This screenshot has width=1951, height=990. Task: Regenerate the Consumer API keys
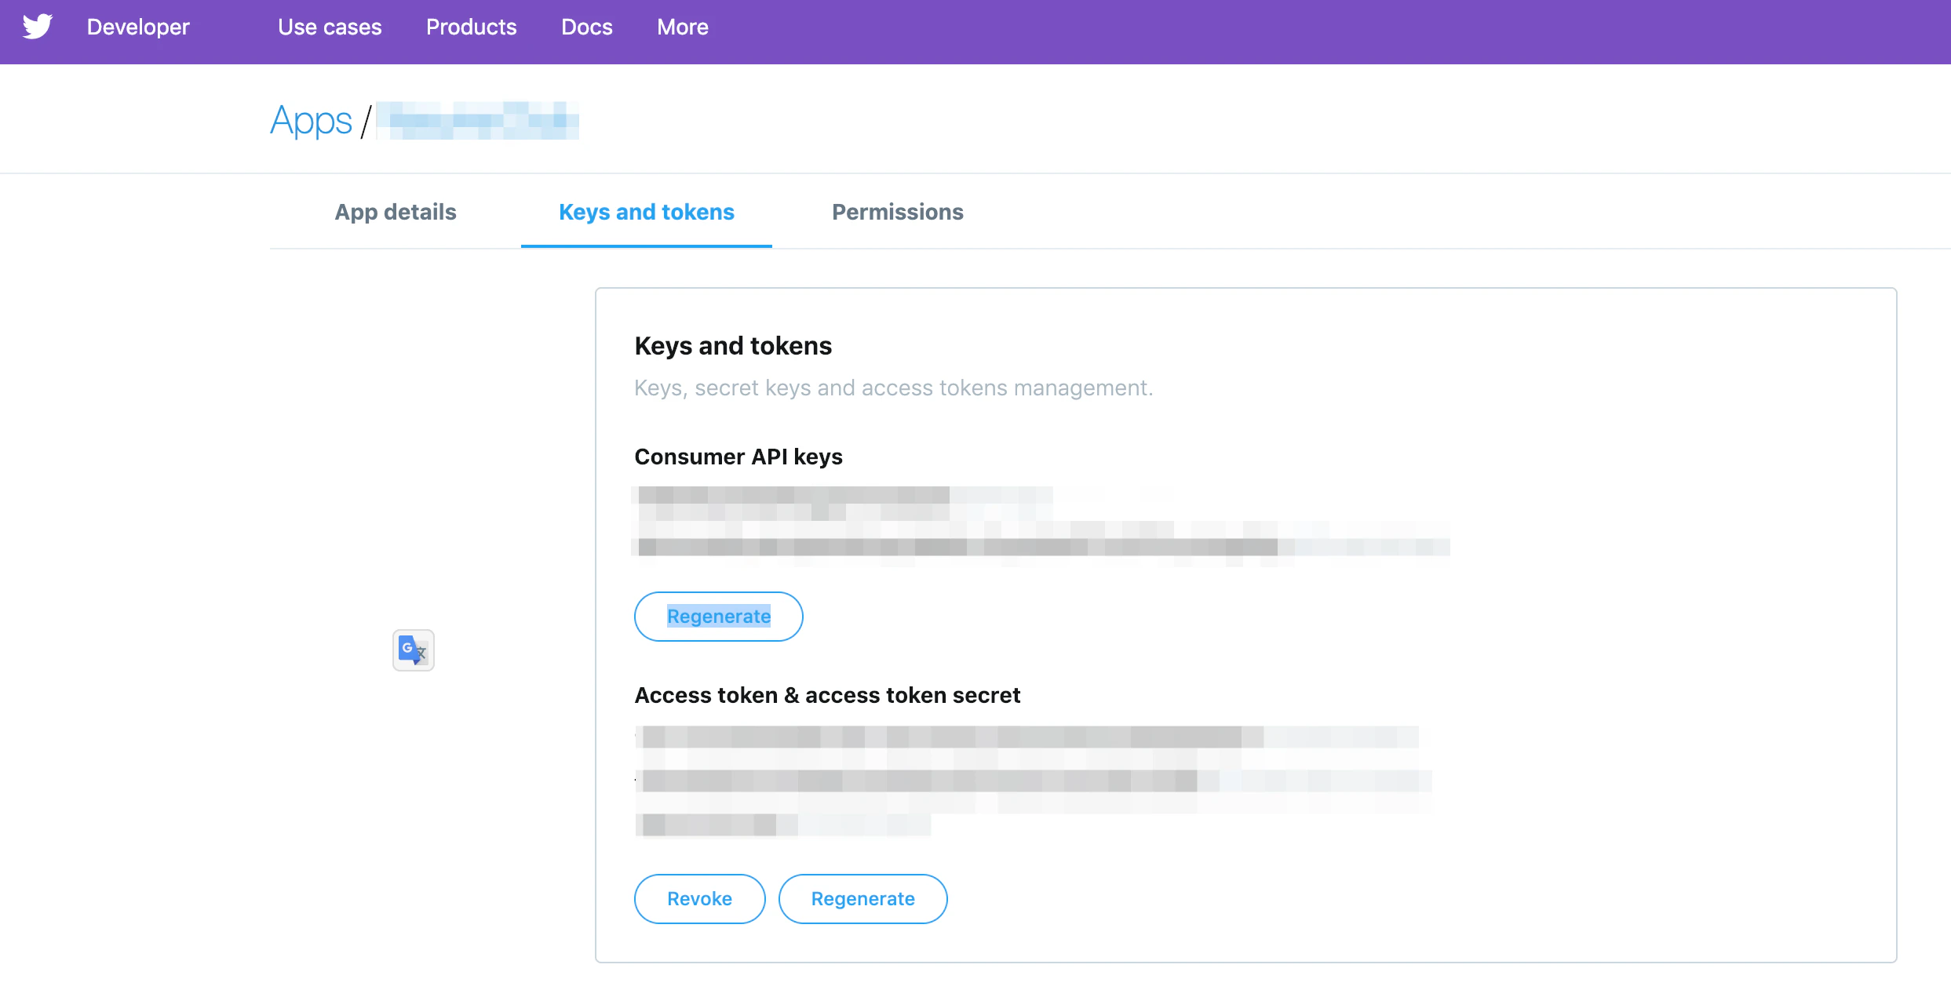tap(719, 617)
